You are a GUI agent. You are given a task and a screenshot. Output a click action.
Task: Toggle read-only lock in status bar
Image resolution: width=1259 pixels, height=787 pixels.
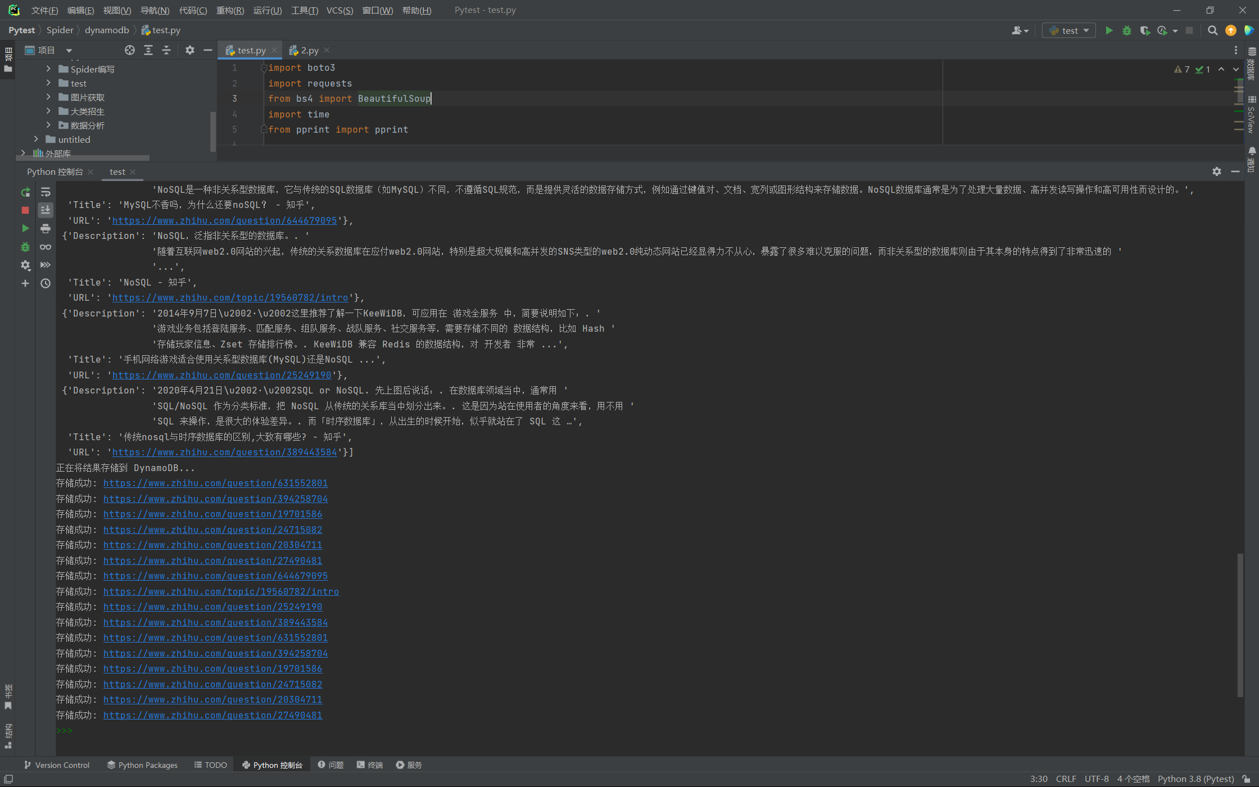pos(1247,779)
